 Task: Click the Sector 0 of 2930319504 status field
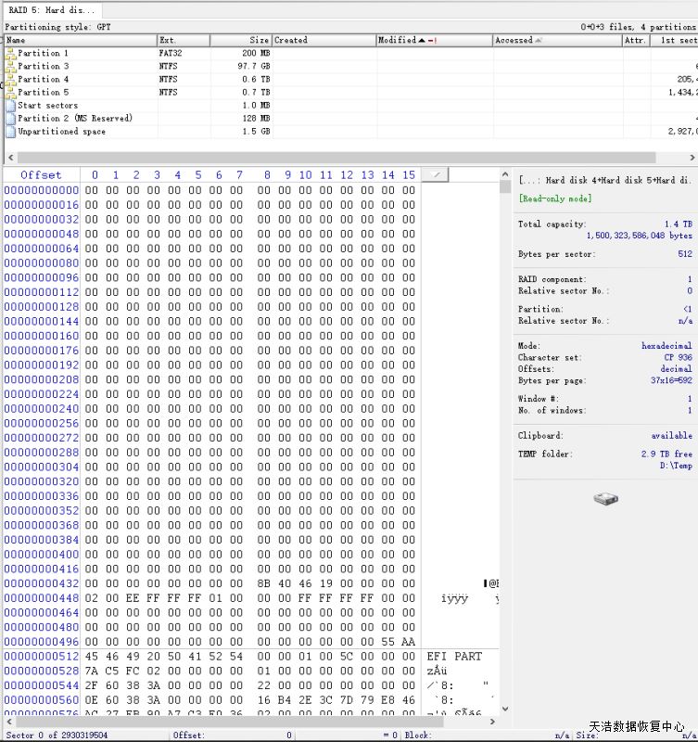pos(57,736)
